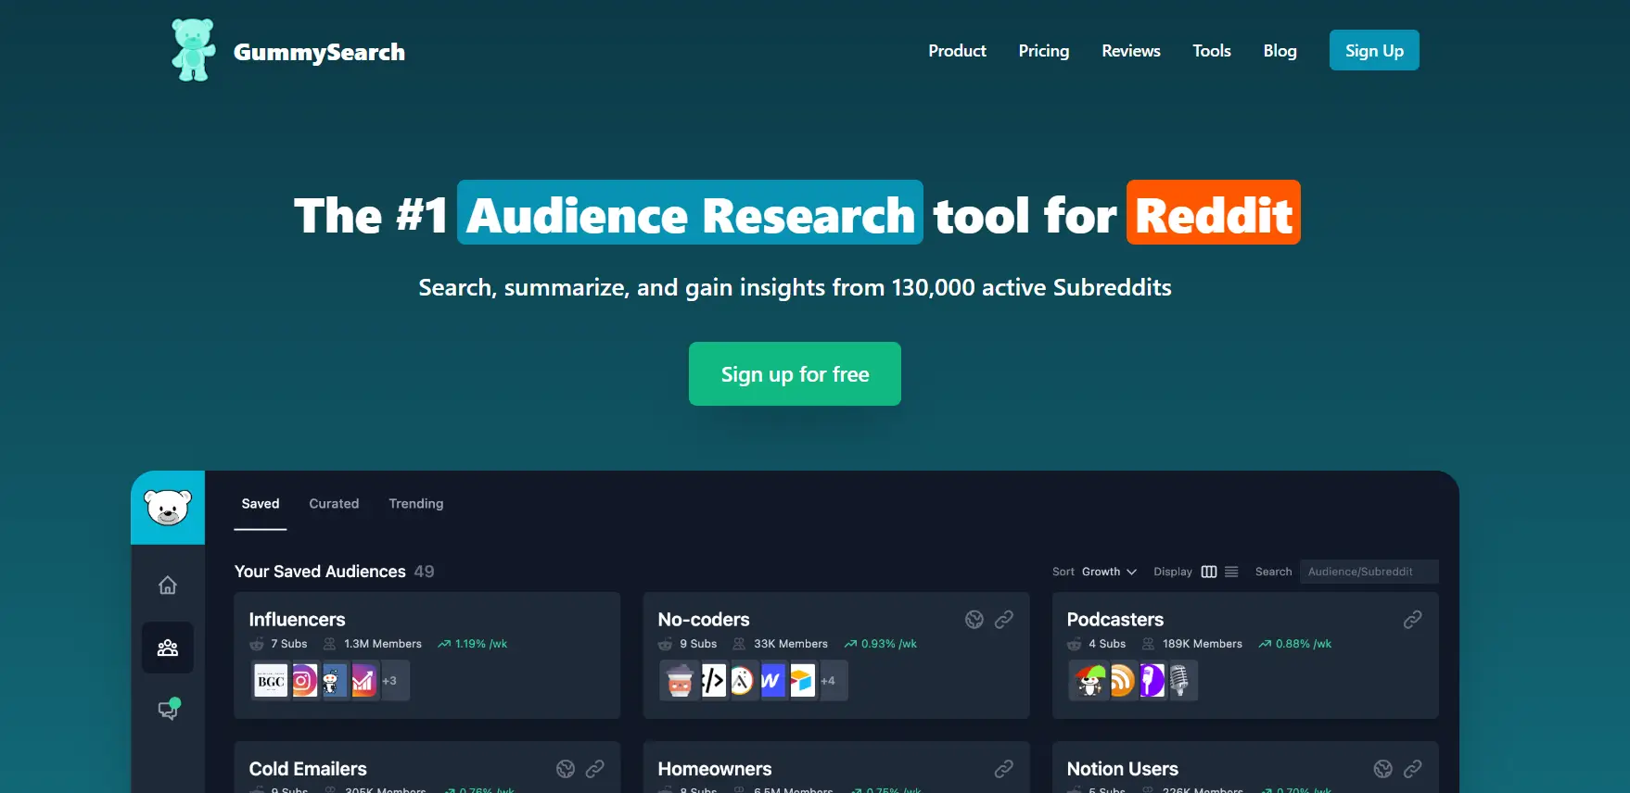Open the Notion Users audience card title
Screen dimensions: 1630x793
1122,769
